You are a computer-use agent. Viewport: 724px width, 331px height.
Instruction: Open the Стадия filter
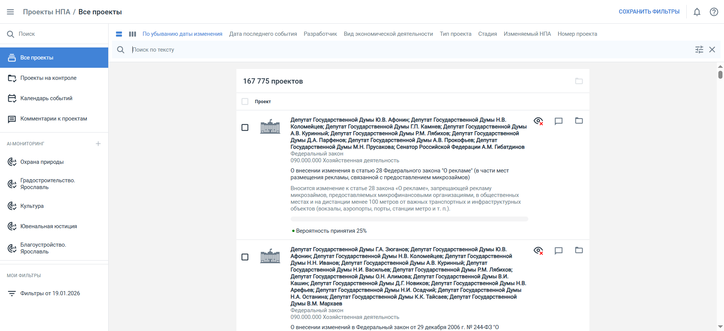coord(488,34)
